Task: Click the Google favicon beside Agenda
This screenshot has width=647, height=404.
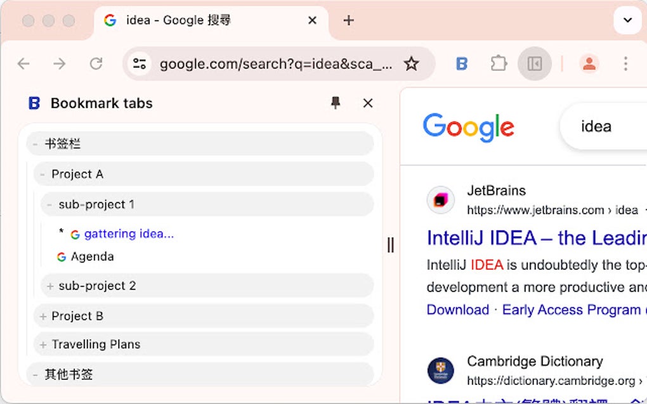Action: (62, 257)
